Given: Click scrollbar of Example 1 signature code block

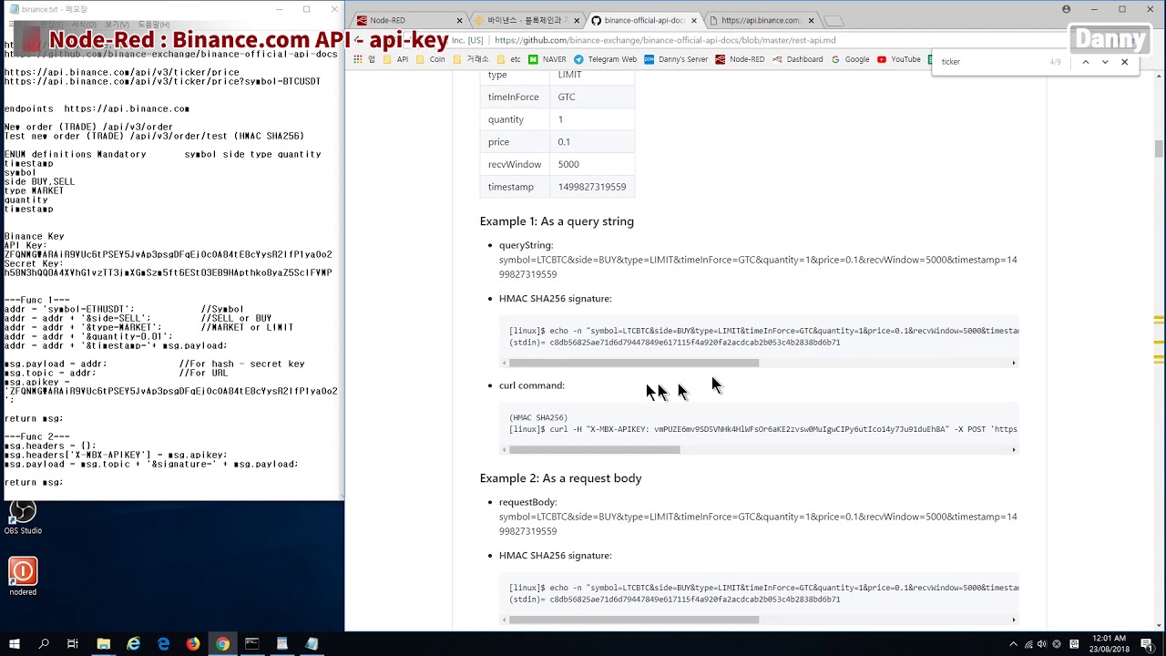Looking at the screenshot, I should (634, 363).
